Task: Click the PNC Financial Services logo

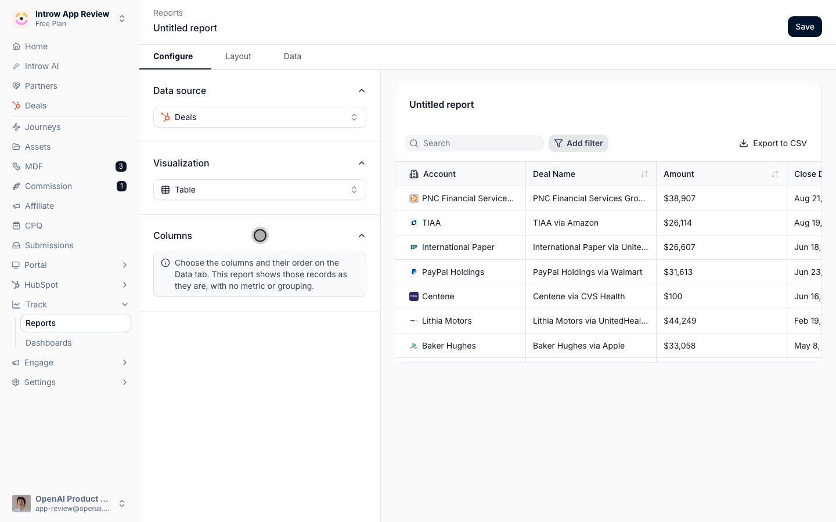Action: (x=414, y=198)
